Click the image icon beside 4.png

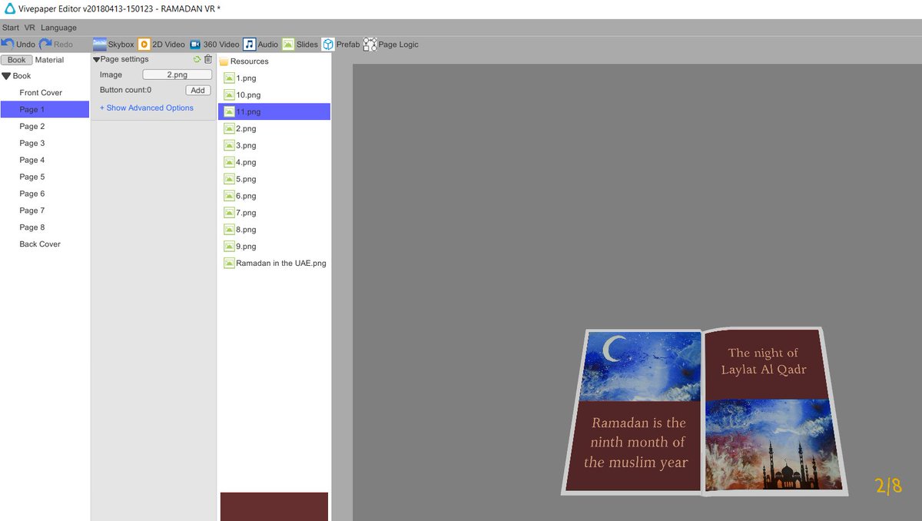[x=229, y=162]
